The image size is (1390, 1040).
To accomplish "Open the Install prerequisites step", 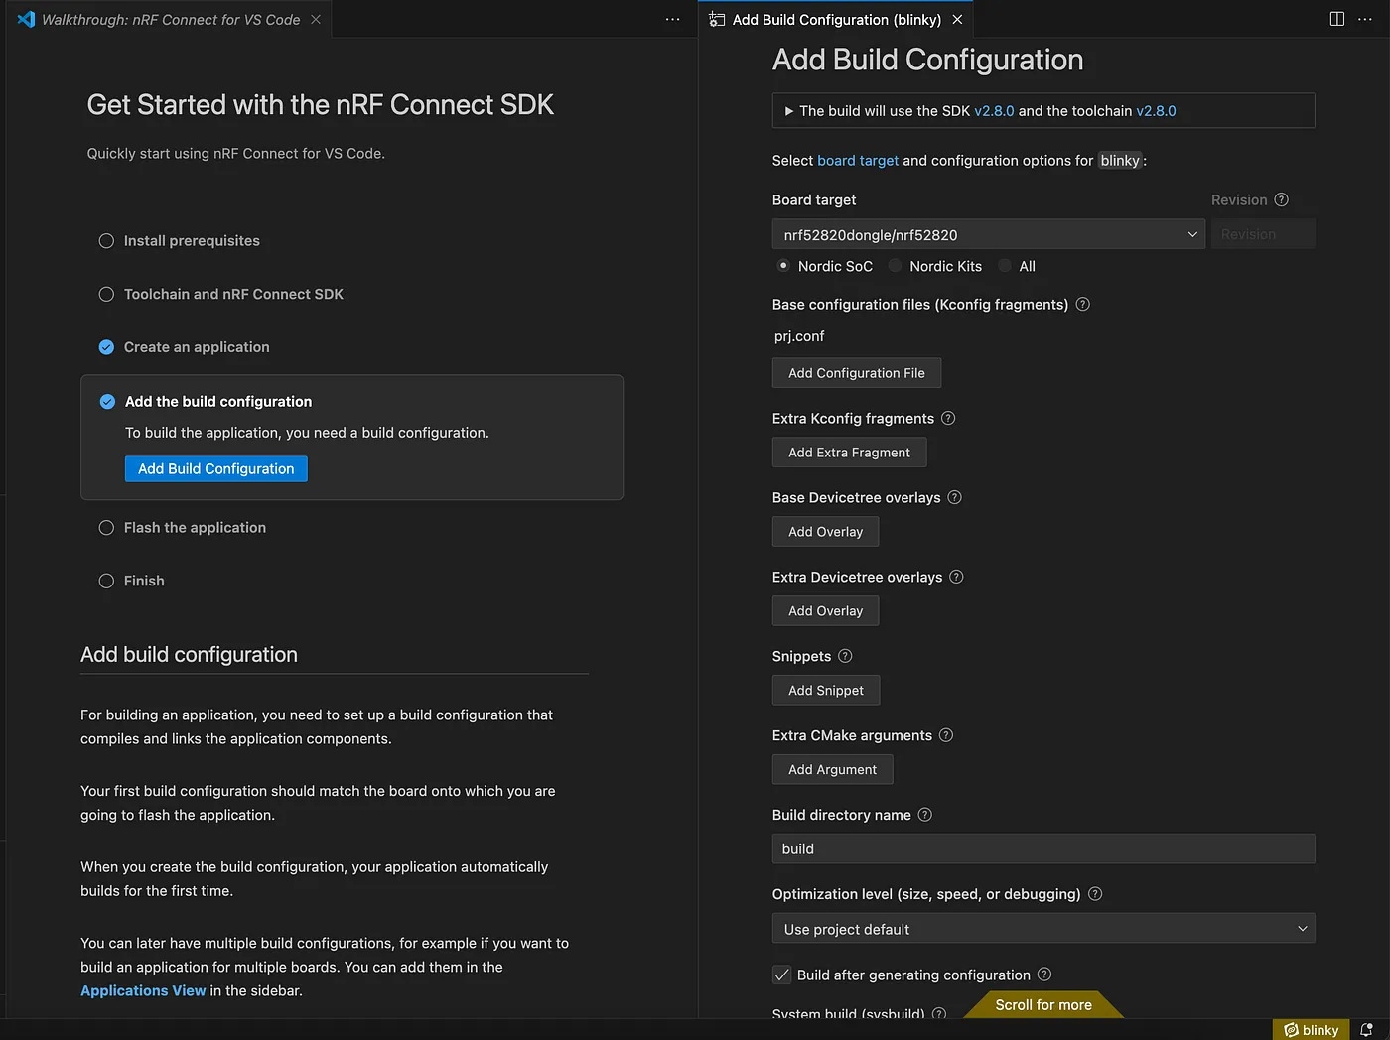I will tap(192, 241).
